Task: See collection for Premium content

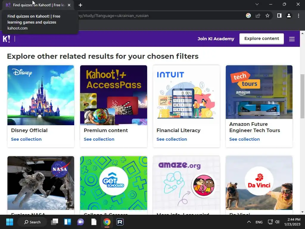Action: pos(99,139)
